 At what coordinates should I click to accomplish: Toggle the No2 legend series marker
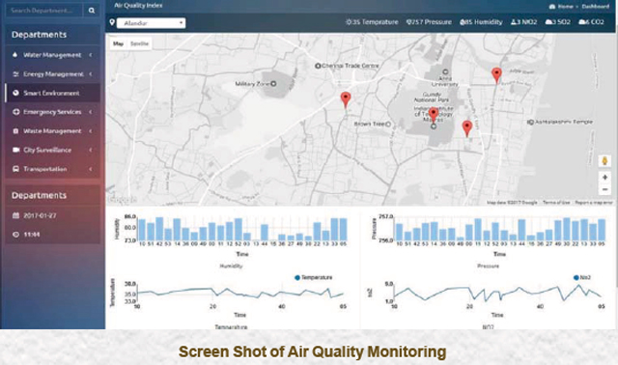click(576, 277)
